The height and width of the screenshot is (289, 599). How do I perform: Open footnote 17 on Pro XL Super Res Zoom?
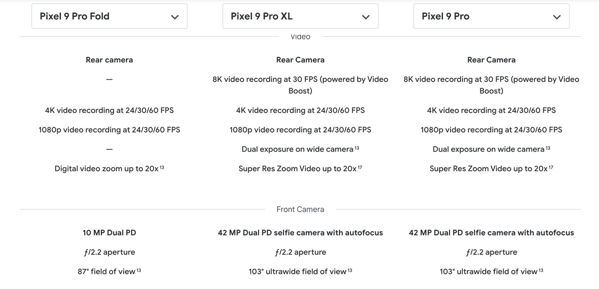360,167
